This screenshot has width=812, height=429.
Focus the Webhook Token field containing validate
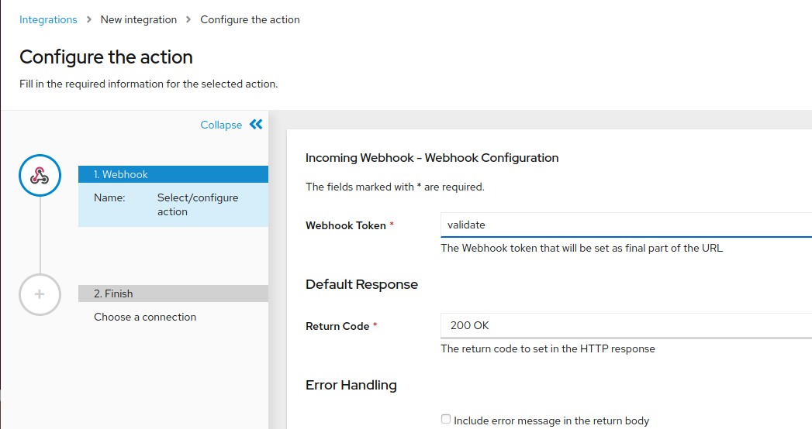tap(626, 225)
